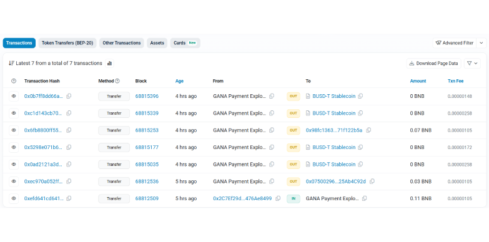This screenshot has width=489, height=242.
Task: Copy transaction hash 0x6fb8800ff55
Action: click(x=69, y=130)
